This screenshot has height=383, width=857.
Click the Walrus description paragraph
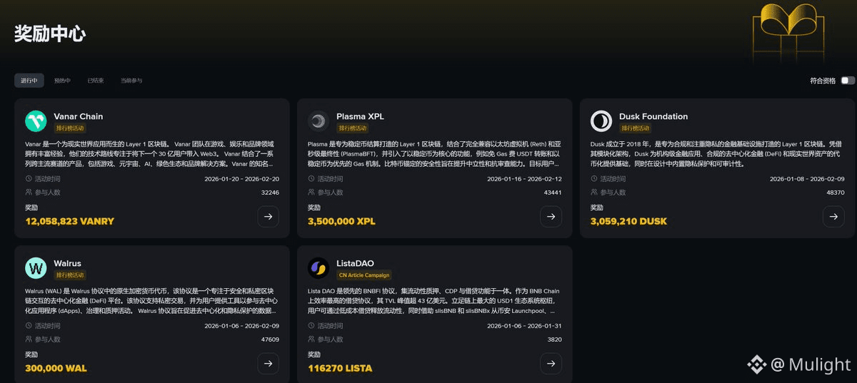click(151, 300)
